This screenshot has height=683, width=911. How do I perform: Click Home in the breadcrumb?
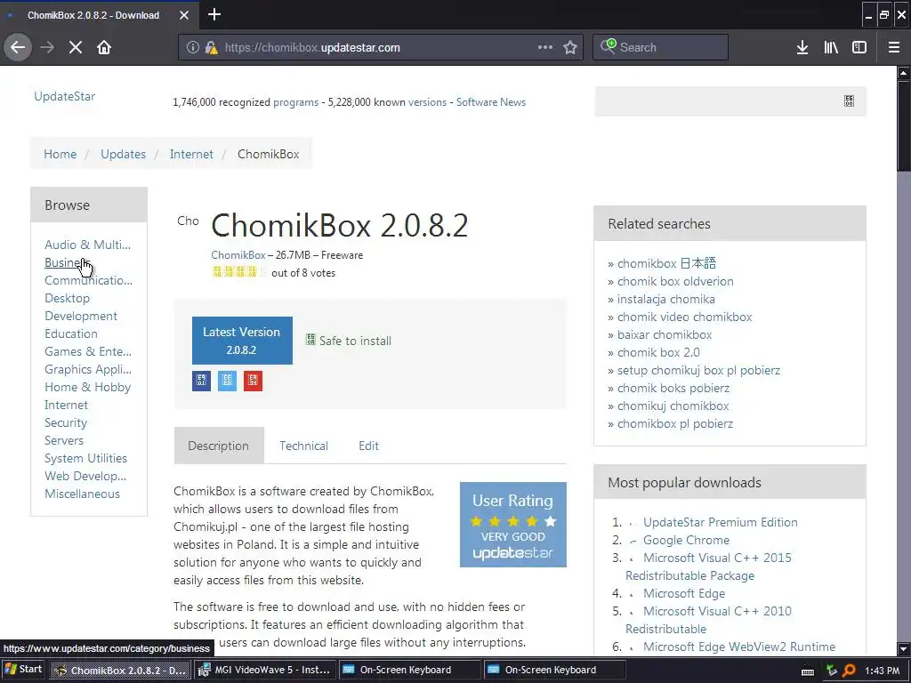click(60, 154)
